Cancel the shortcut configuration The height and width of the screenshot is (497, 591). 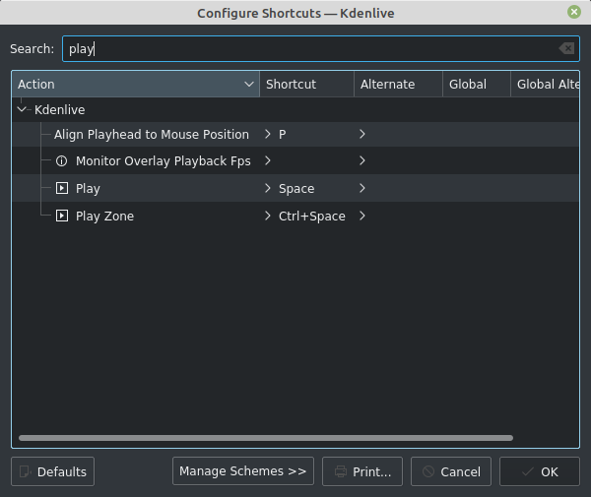click(451, 471)
